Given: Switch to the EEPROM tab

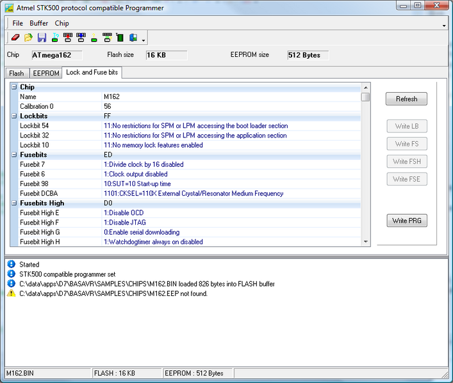Looking at the screenshot, I should (46, 74).
